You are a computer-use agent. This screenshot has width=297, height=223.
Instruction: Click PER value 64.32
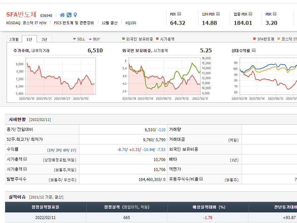click(x=178, y=23)
